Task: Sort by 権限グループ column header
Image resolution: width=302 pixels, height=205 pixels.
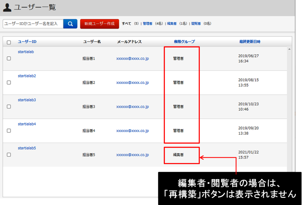Action: click(x=184, y=42)
